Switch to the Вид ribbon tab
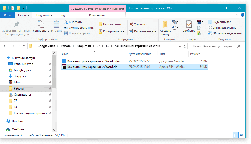 pyautogui.click(x=62, y=15)
